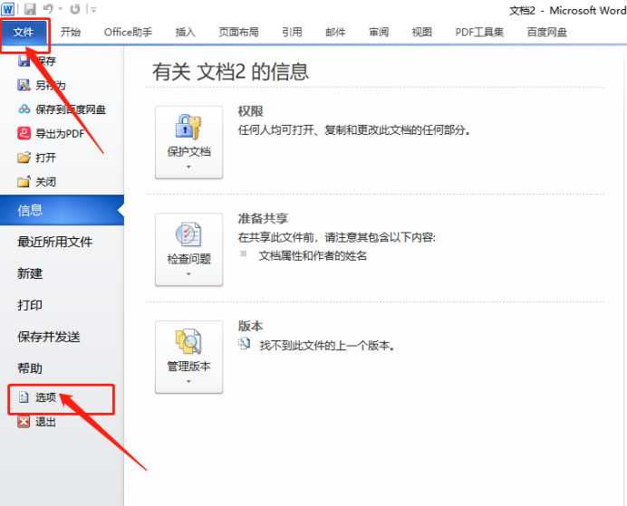Open the 文件 tab
The image size is (627, 506).
(x=24, y=32)
